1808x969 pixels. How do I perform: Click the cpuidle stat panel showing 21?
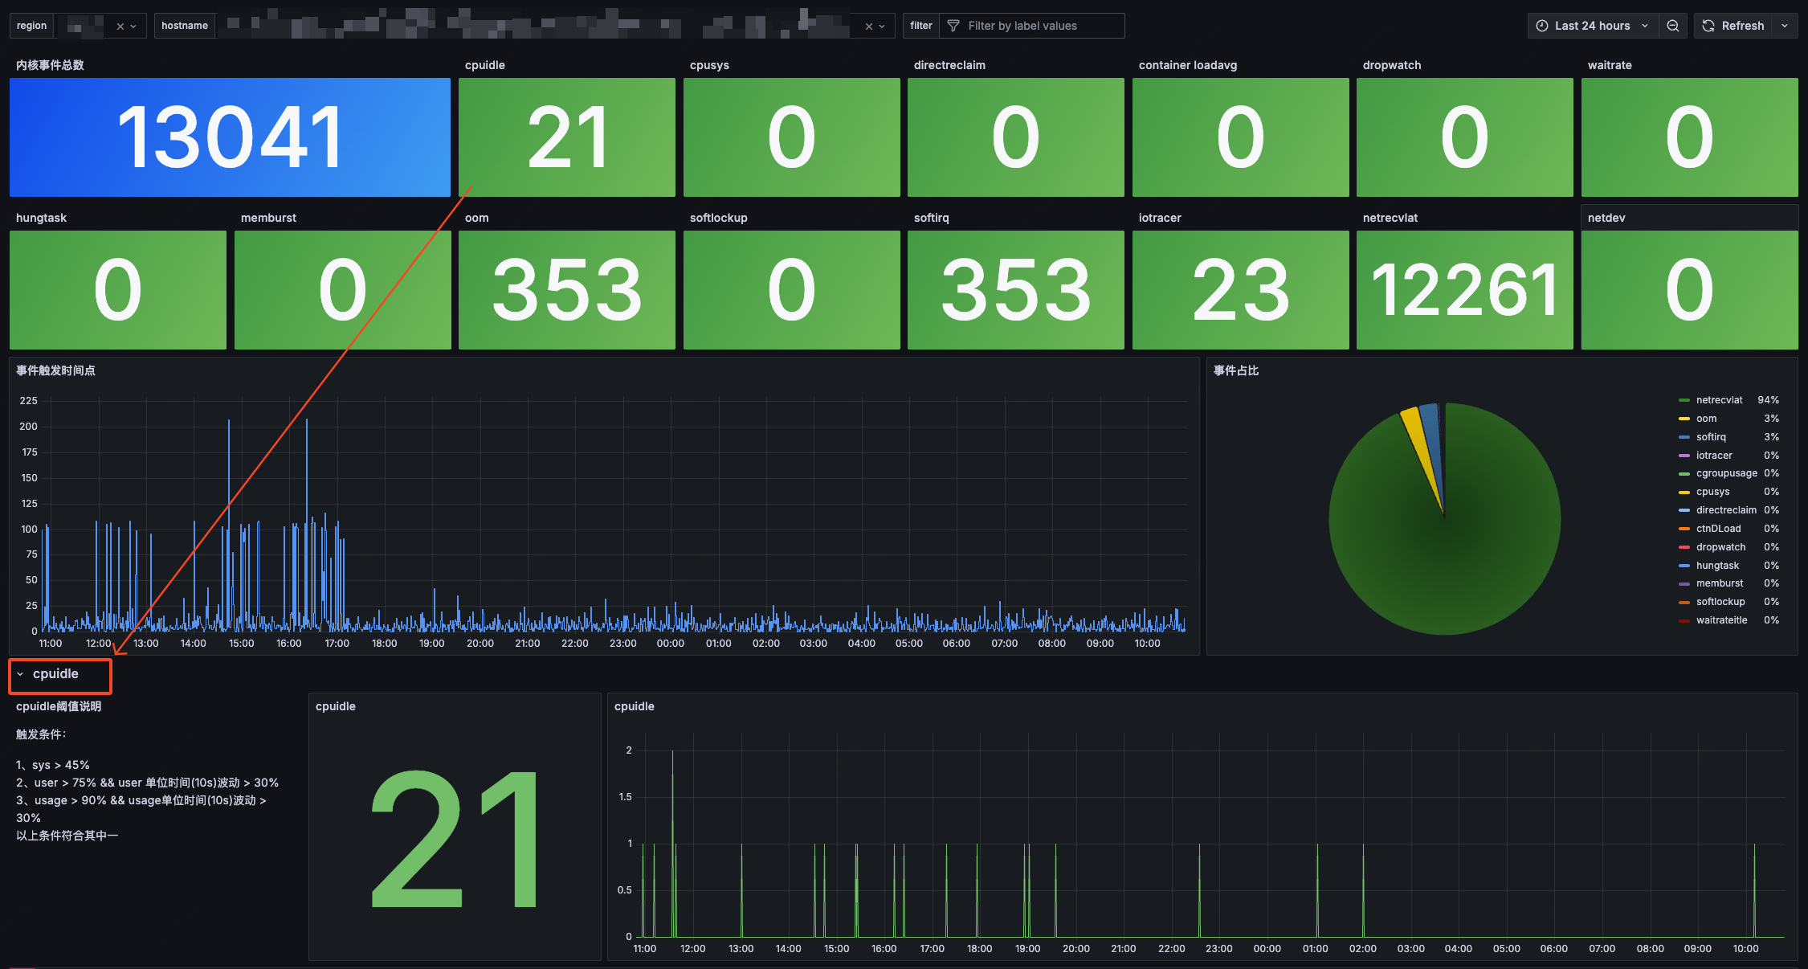(x=567, y=137)
